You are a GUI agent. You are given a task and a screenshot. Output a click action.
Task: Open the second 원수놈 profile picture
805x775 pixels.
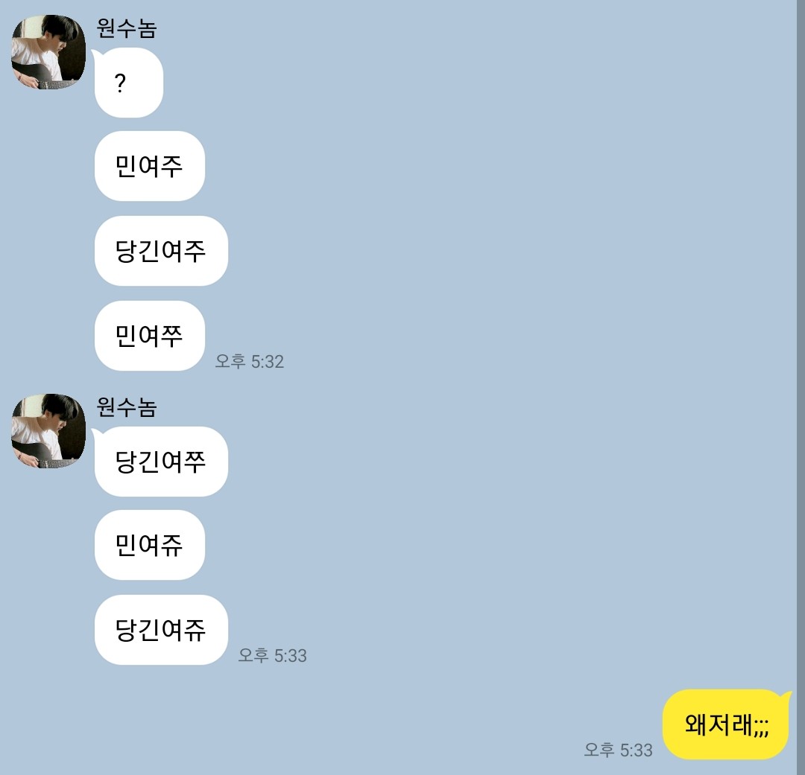pos(48,431)
